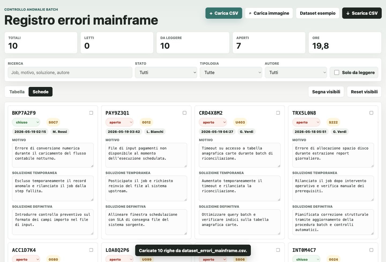Open the aperto status dropdown on PAY9Z3Q1
The height and width of the screenshot is (262, 386).
[119, 122]
